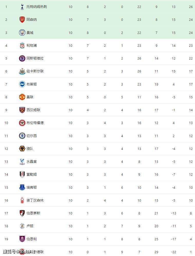Click the 富勒姆 team name
The image size is (195, 256).
[32, 175]
